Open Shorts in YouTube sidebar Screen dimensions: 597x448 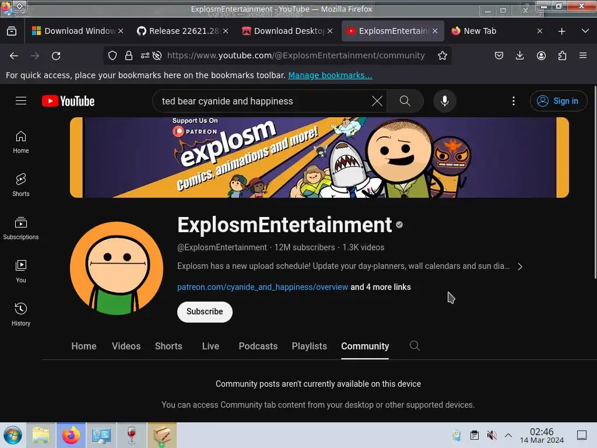(x=21, y=185)
